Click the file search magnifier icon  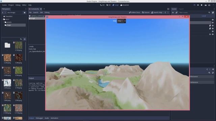tap(21, 39)
